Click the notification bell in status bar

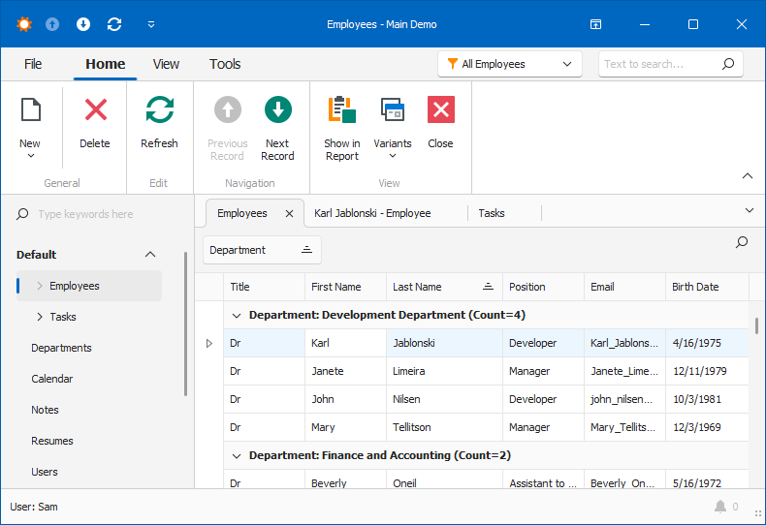pyautogui.click(x=720, y=507)
